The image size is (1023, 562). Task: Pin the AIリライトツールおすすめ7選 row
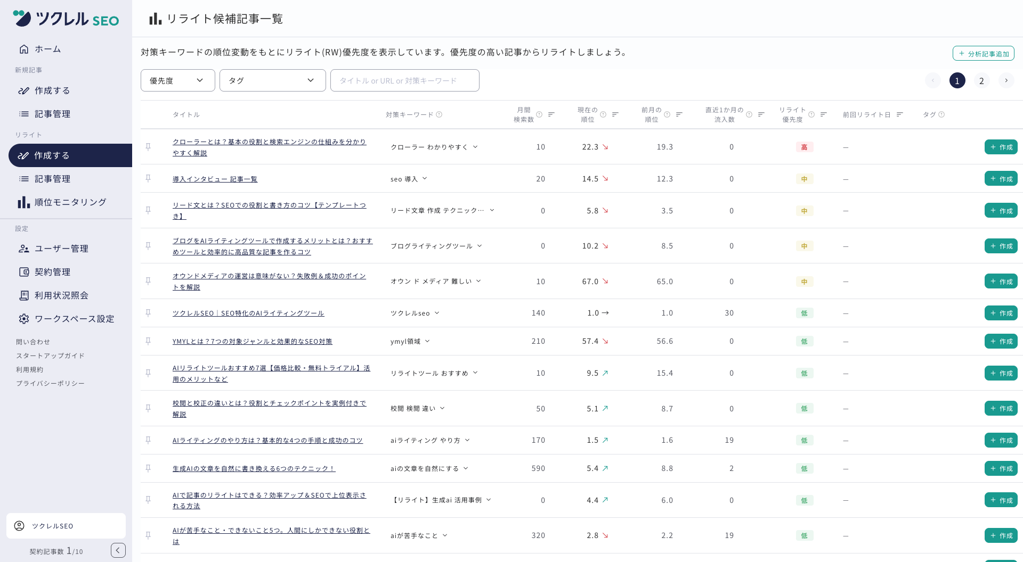point(148,373)
